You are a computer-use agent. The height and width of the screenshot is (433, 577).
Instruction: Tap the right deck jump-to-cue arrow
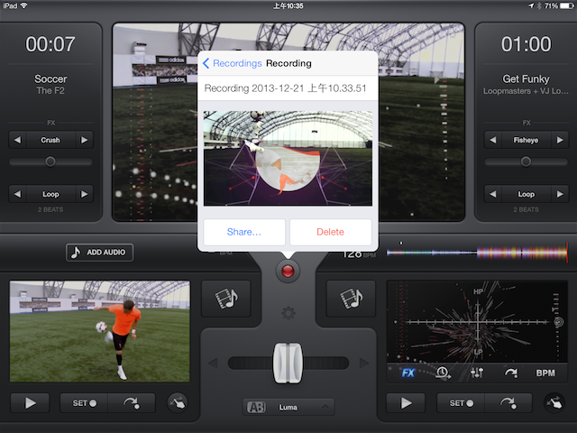click(x=509, y=403)
